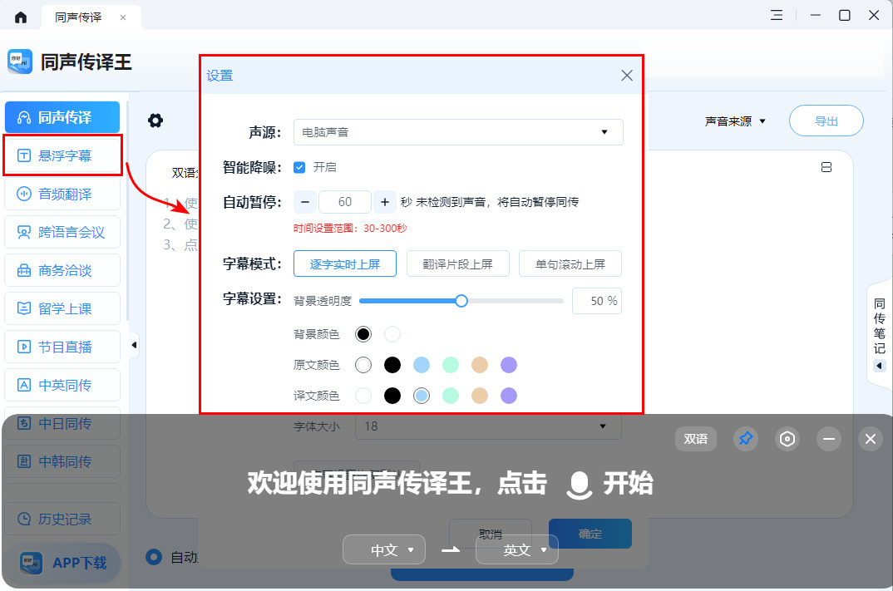Select 逐字实时上屏 subtitle mode
893x591 pixels.
(x=344, y=263)
